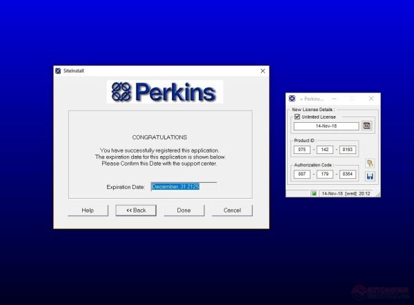Minimize the Perkins license generator window
Viewport: 414px width, 305px height.
point(334,99)
